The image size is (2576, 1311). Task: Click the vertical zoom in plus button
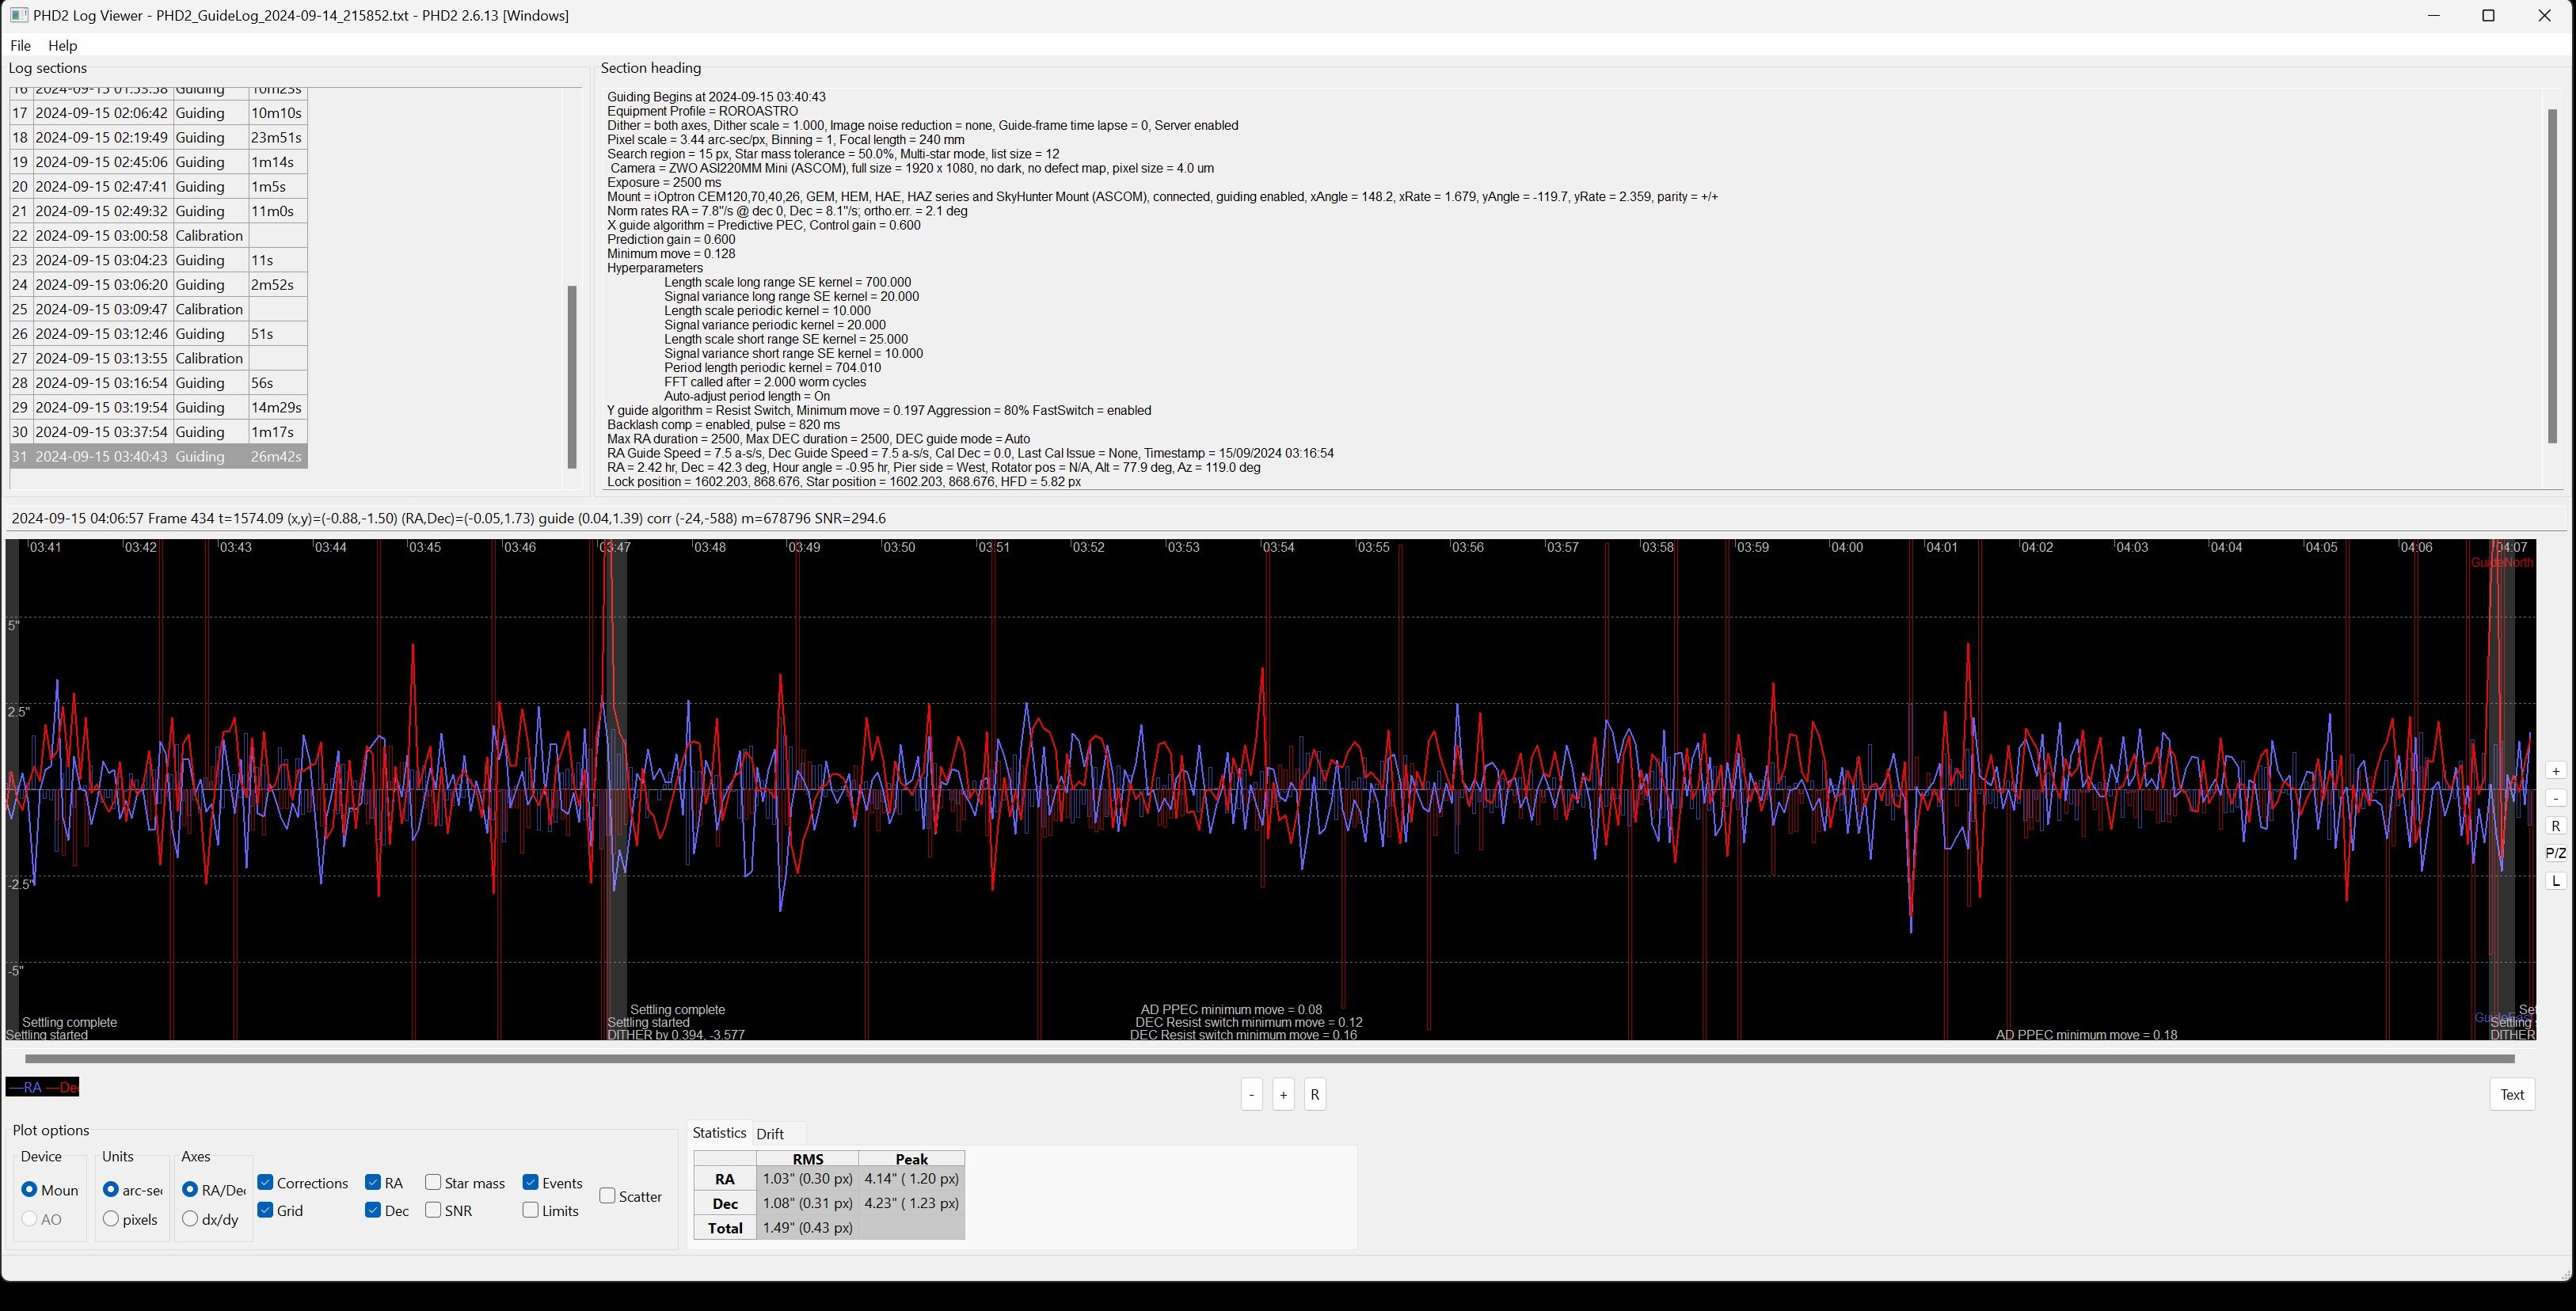click(x=2555, y=771)
